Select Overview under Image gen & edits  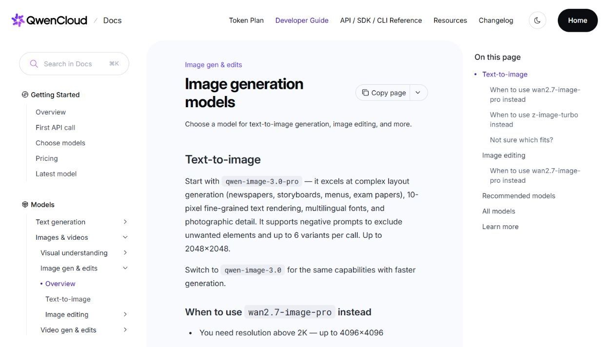[x=60, y=284]
